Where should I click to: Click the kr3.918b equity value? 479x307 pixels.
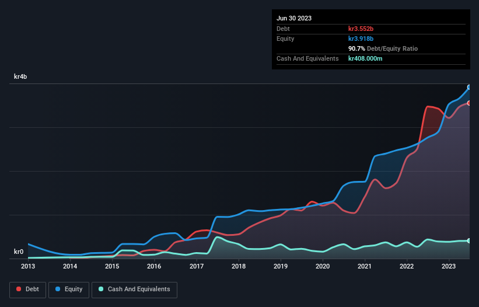click(361, 39)
